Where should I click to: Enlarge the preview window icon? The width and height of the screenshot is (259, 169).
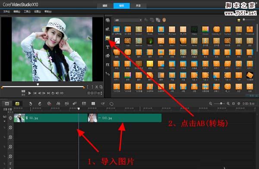(101, 87)
